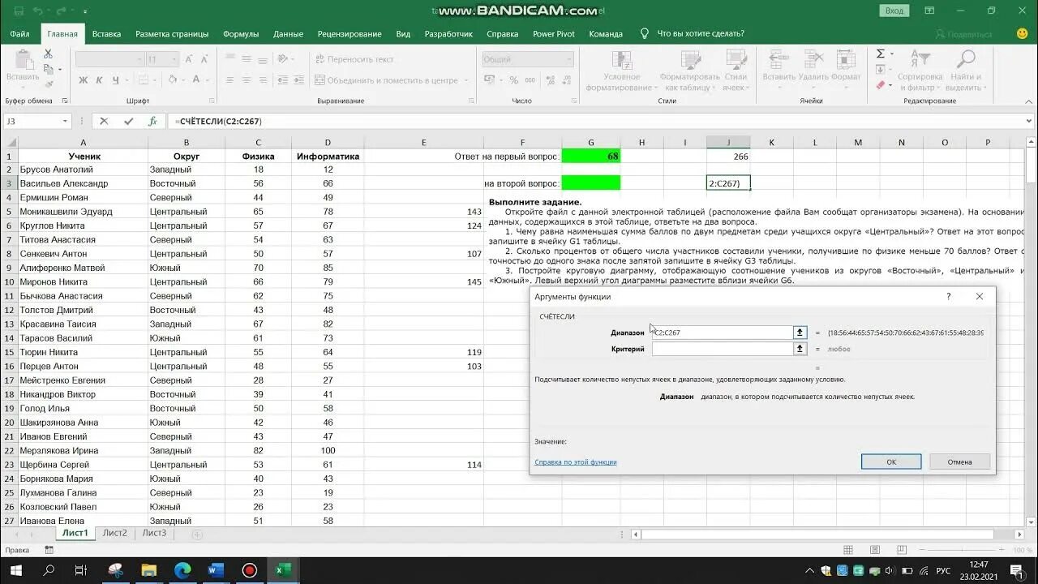Toggle Bold (Ж) formatting

tap(83, 80)
